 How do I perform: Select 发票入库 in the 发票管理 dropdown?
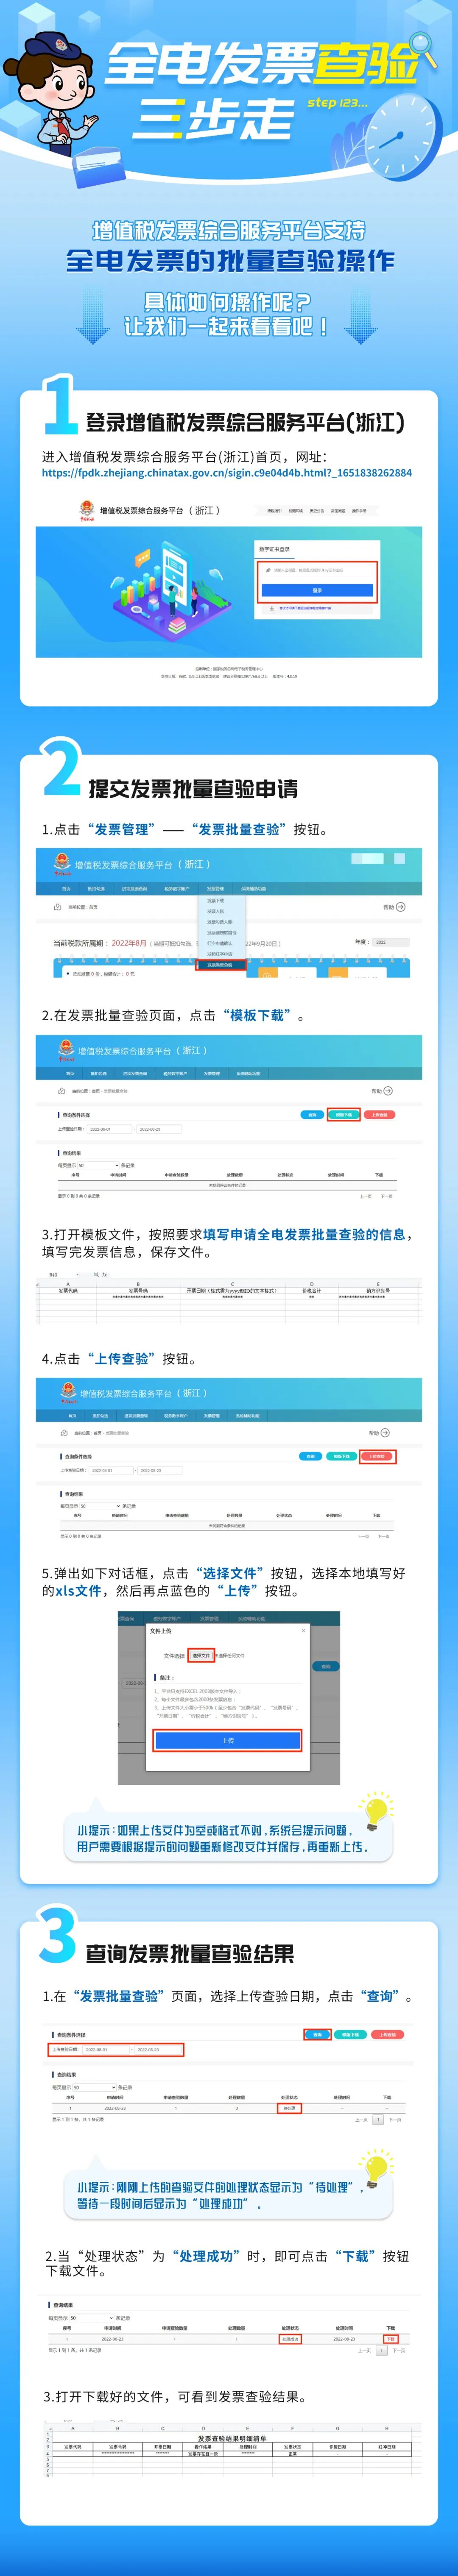(215, 912)
